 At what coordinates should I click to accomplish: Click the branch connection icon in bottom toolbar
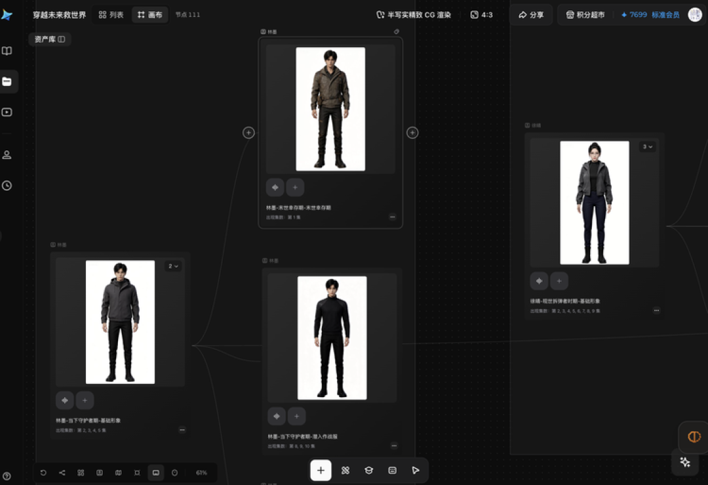pyautogui.click(x=62, y=473)
